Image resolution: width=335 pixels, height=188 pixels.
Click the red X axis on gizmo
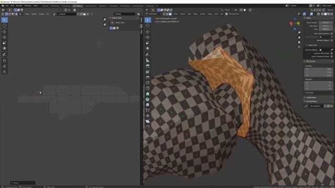(291, 23)
